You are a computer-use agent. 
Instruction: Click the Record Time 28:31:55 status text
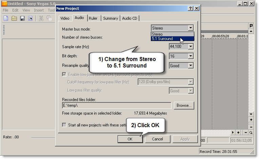click(x=218, y=152)
